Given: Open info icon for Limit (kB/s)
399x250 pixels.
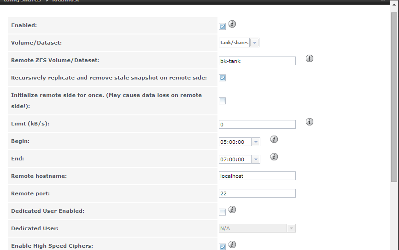Looking at the screenshot, I should (310, 122).
